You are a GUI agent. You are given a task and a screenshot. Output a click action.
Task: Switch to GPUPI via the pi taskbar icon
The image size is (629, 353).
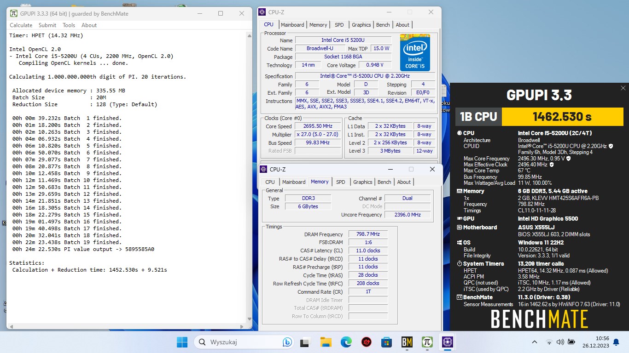pyautogui.click(x=427, y=342)
